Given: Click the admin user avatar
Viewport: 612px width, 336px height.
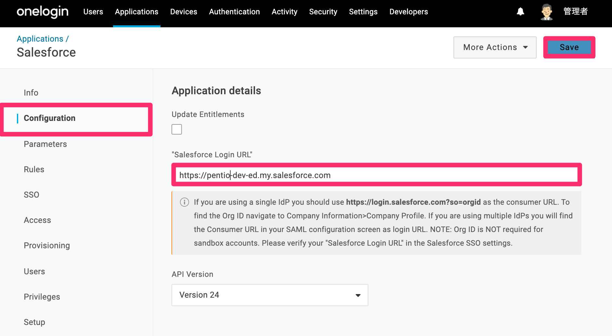Looking at the screenshot, I should [547, 12].
